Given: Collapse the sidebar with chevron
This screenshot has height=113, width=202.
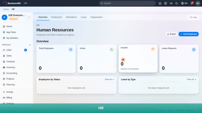Looking at the screenshot, I should tap(29, 17).
